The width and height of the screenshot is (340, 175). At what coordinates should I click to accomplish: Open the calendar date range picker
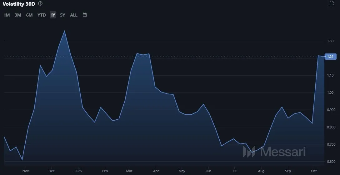point(84,15)
